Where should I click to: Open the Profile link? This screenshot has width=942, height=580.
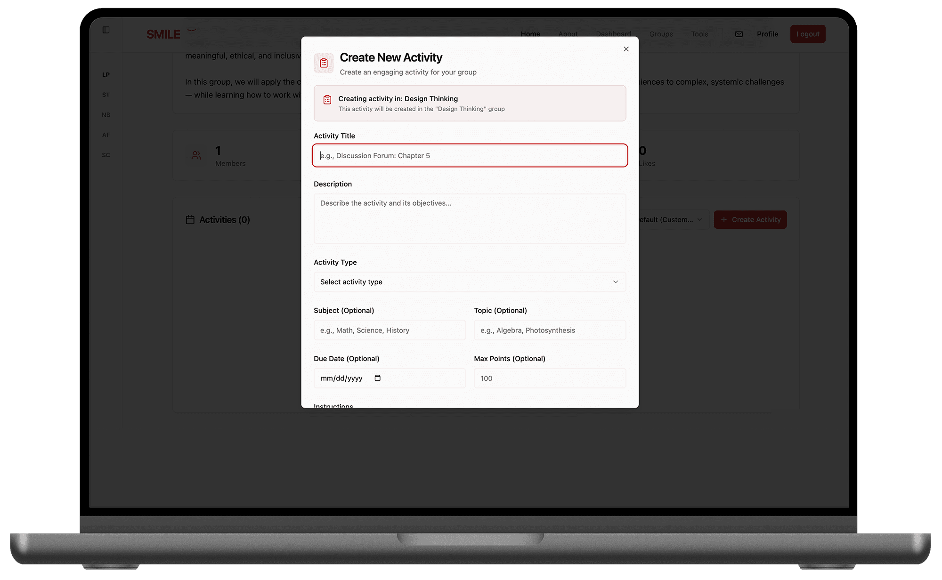point(767,34)
